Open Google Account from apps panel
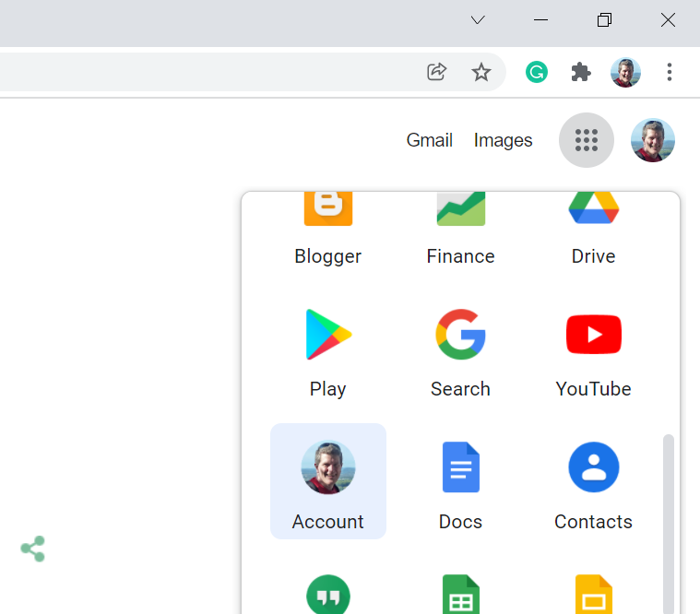The image size is (700, 614). point(328,481)
